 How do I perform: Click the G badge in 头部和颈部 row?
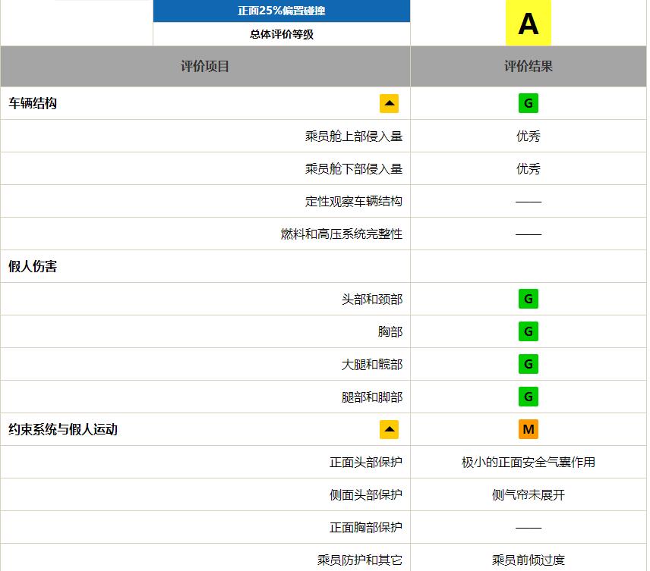pyautogui.click(x=529, y=299)
